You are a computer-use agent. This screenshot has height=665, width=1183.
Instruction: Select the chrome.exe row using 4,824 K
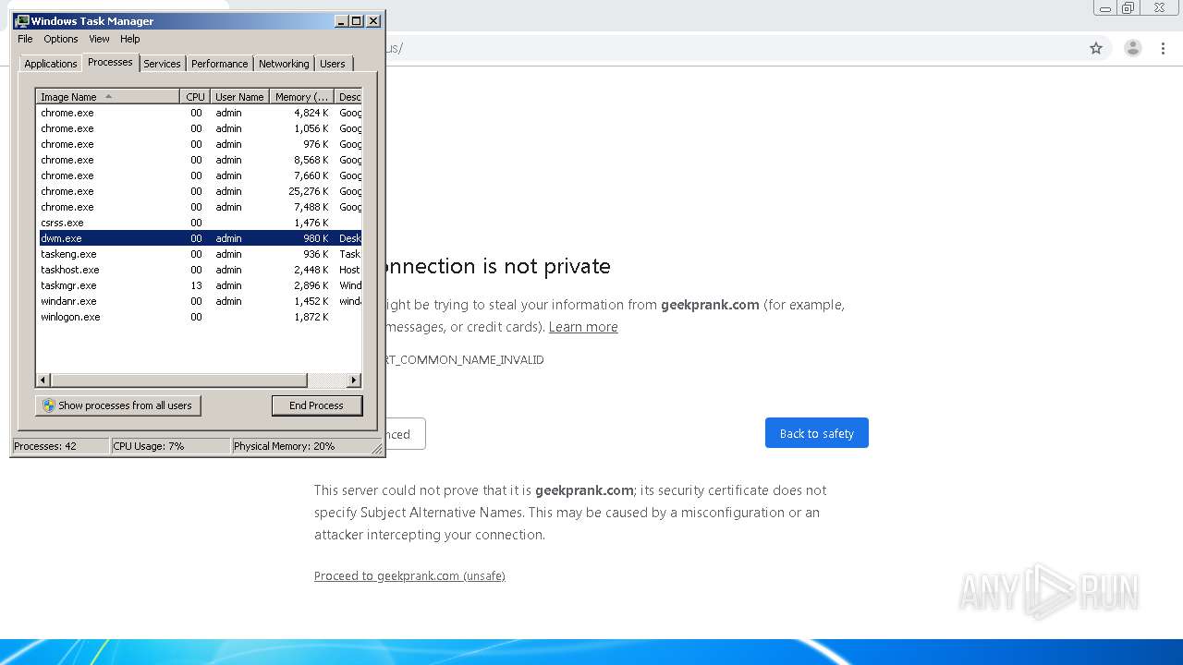[x=199, y=113]
